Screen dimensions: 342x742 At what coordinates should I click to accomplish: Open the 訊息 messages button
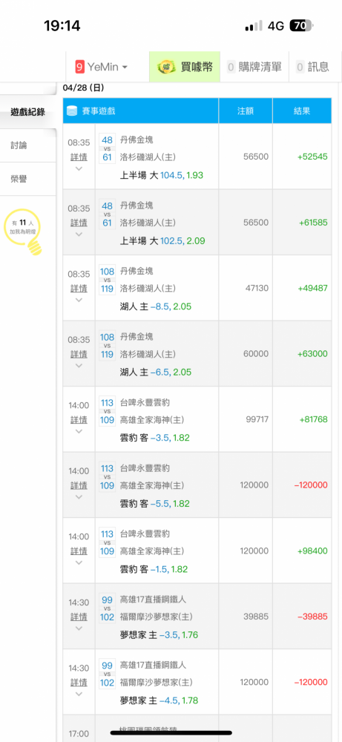point(312,68)
